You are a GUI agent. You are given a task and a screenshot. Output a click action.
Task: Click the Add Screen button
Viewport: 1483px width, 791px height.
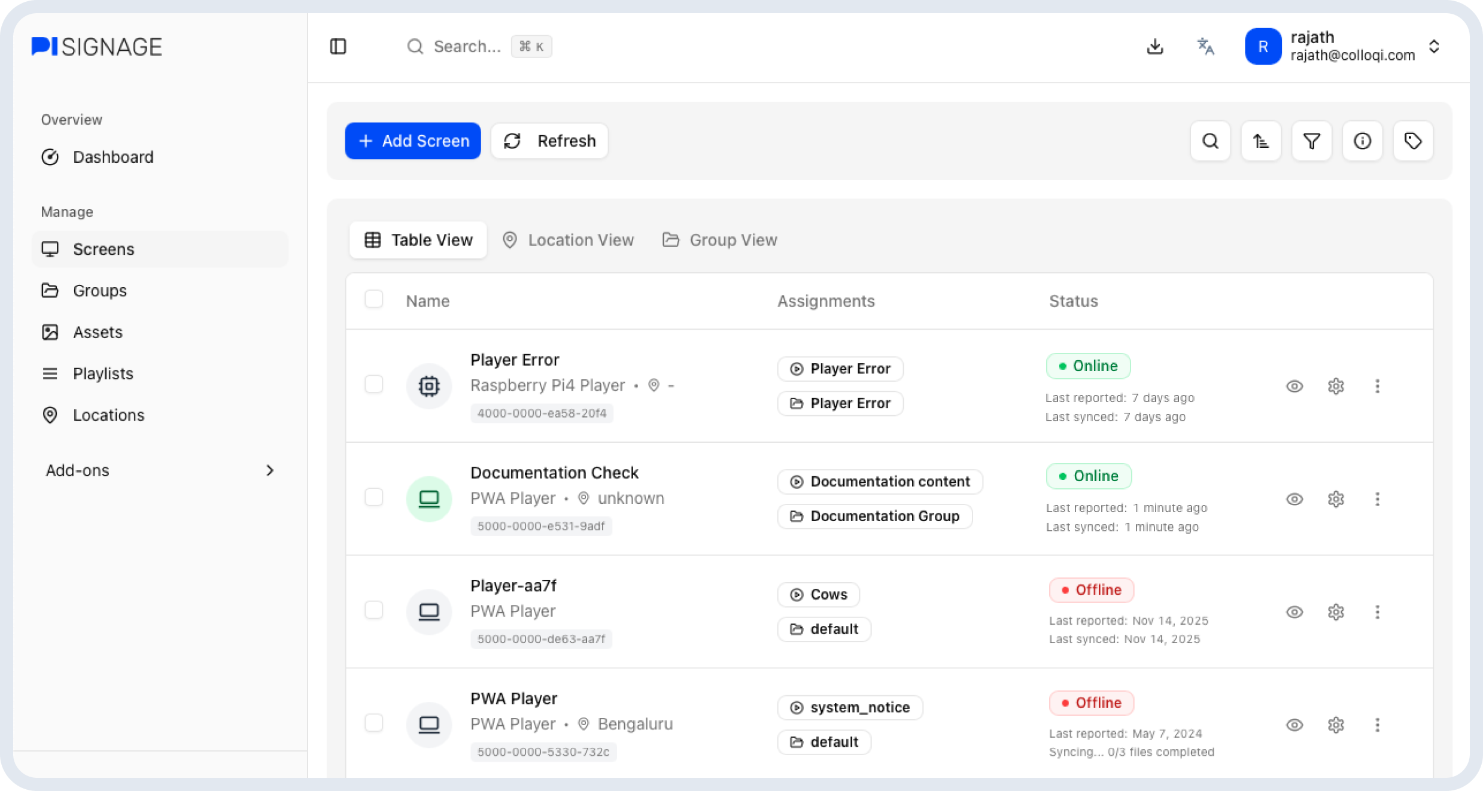click(413, 141)
